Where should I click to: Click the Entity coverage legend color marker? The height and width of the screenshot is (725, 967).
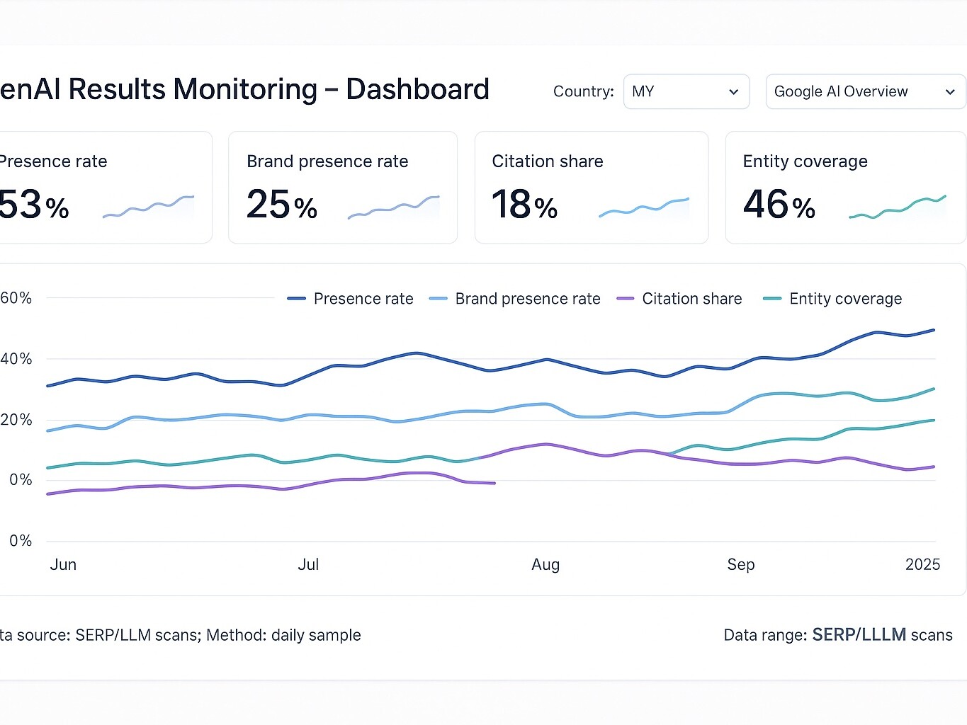(771, 298)
